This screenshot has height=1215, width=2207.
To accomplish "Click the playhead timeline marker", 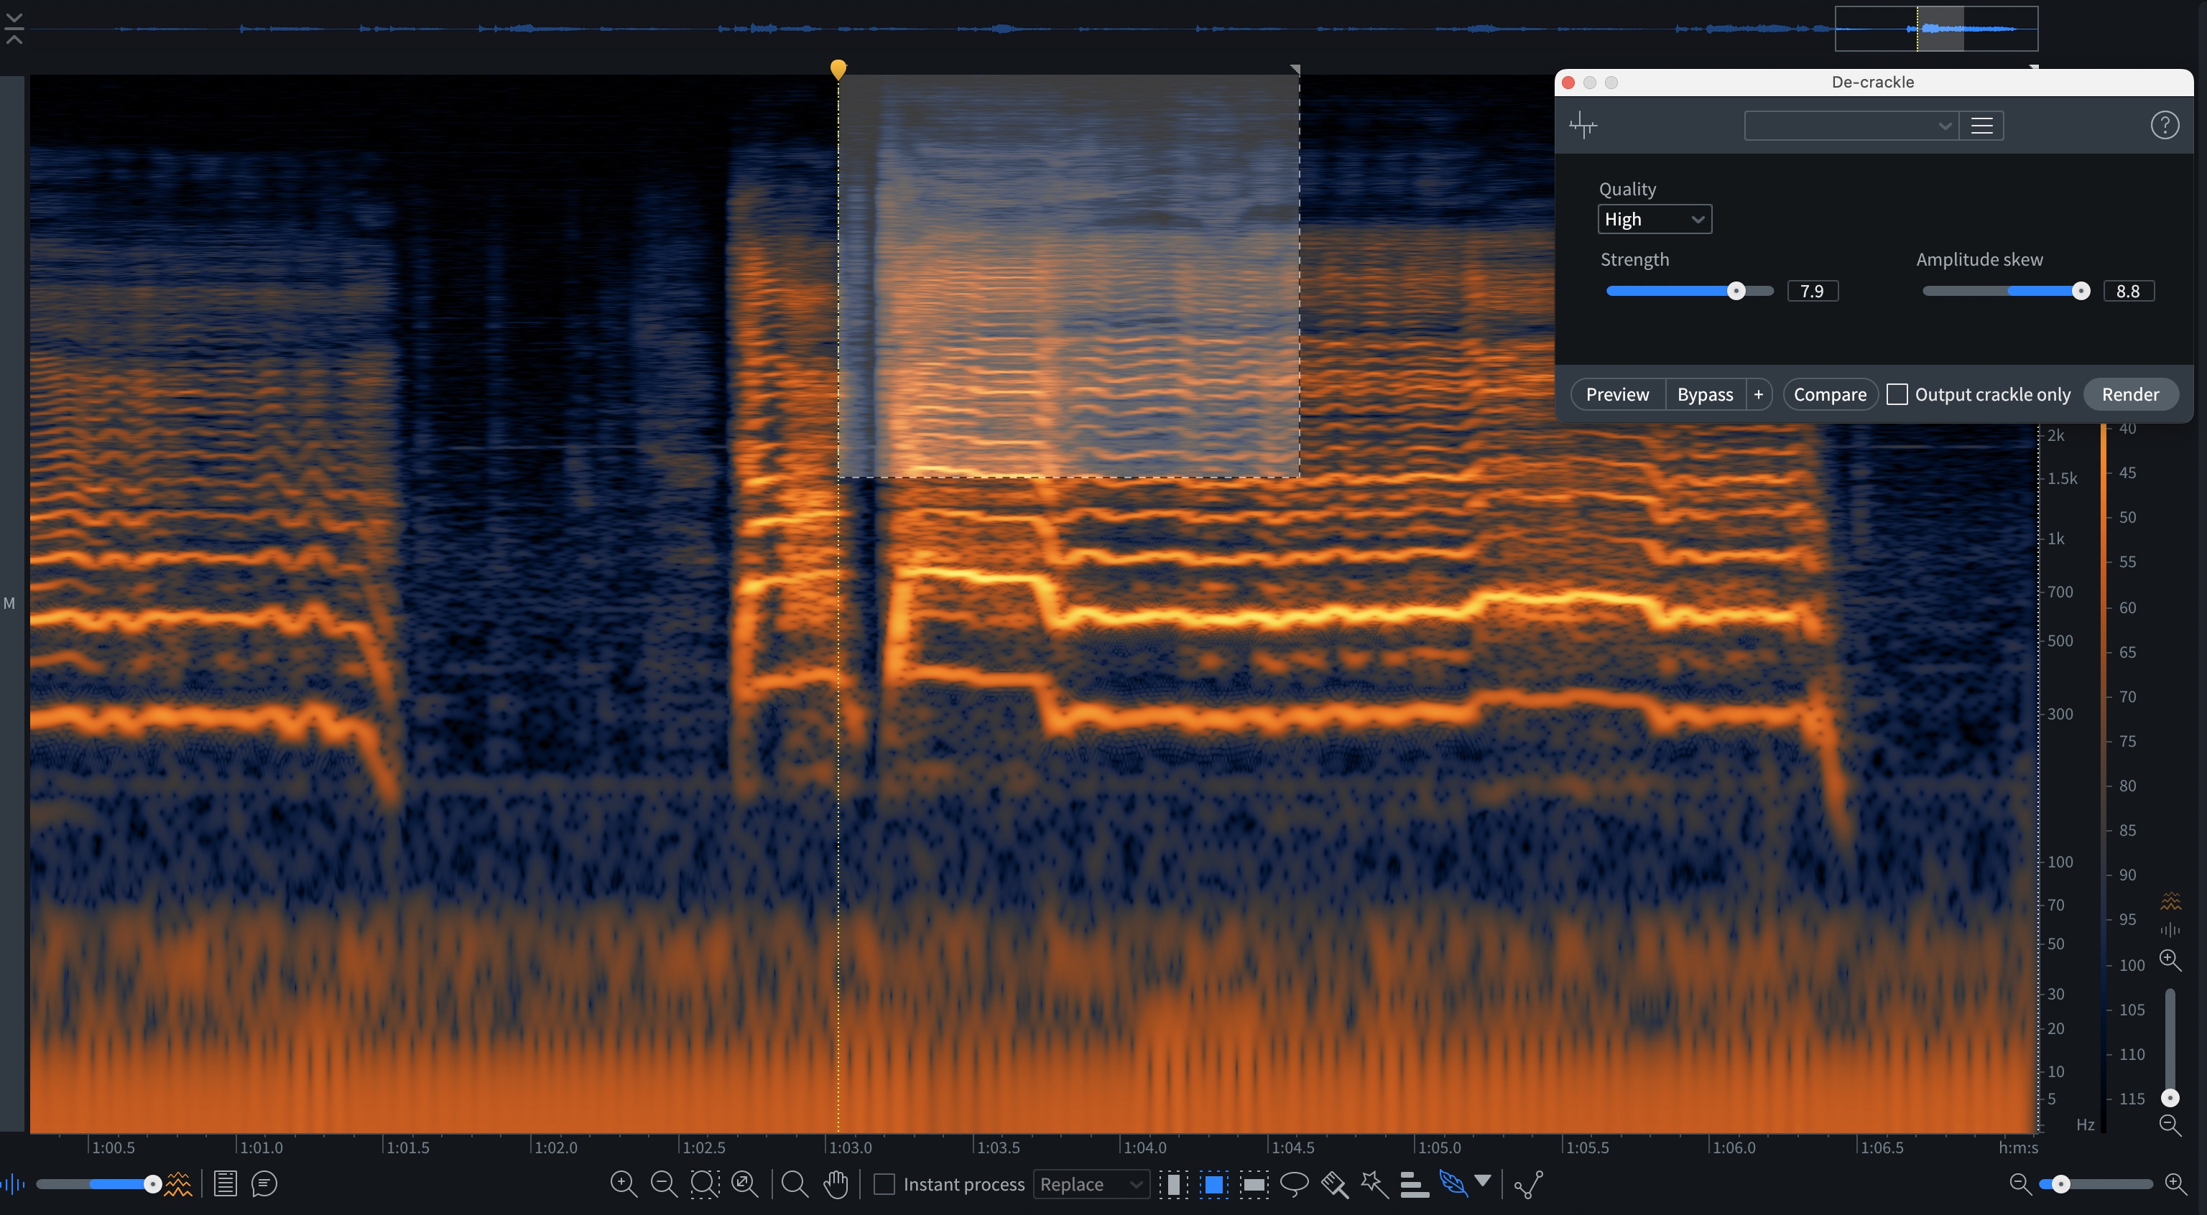I will point(836,67).
